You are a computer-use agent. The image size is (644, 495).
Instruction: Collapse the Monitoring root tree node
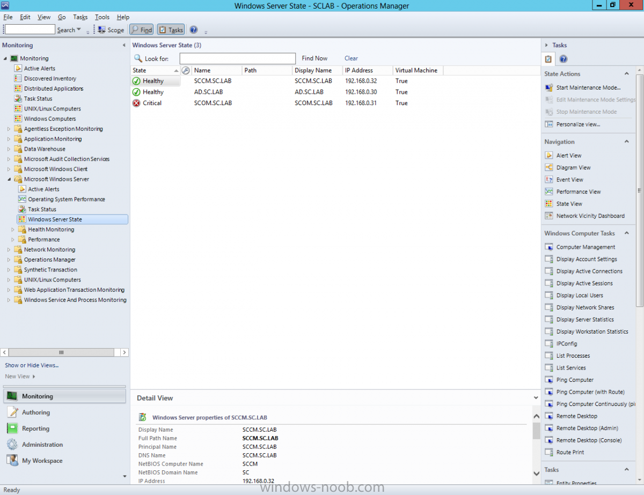[x=5, y=58]
